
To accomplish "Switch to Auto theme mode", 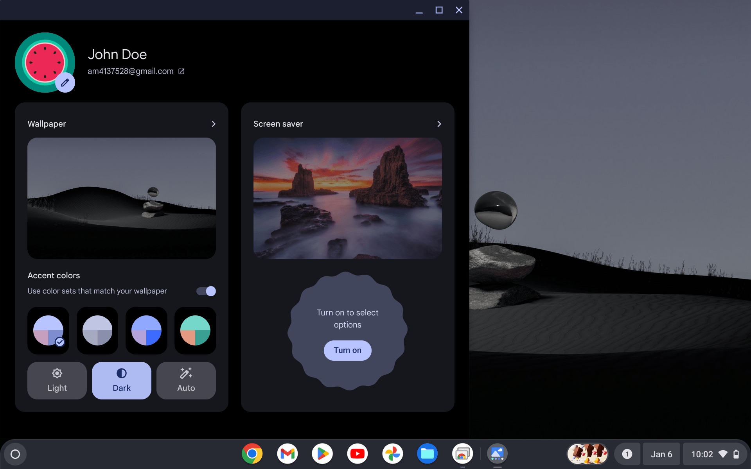I will 186,381.
